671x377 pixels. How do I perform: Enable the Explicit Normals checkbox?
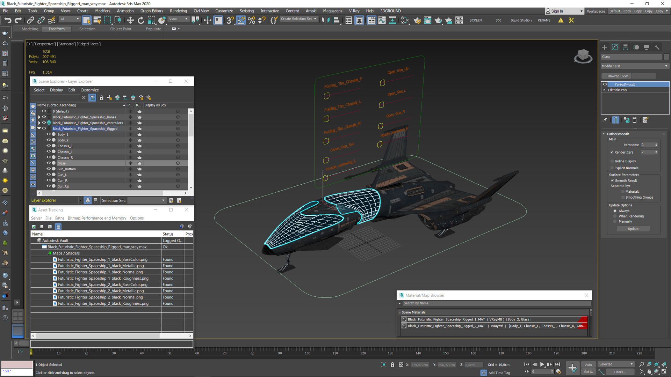click(612, 168)
